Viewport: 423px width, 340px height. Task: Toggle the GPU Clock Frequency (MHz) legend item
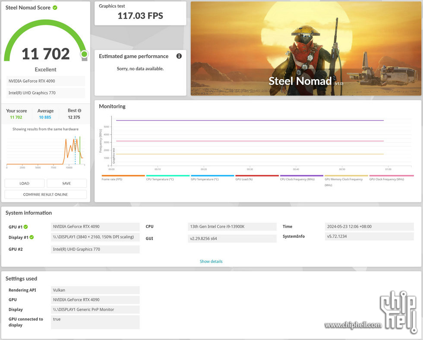(x=391, y=178)
